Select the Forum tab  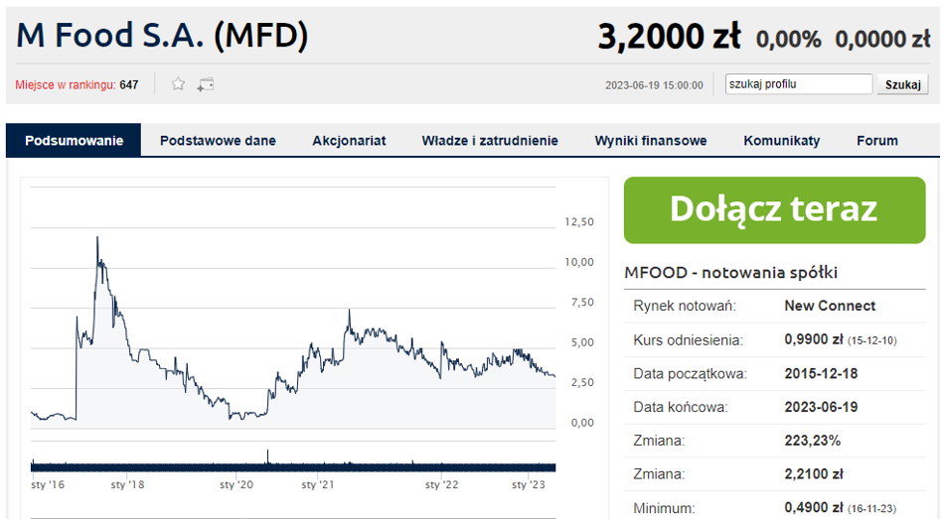tap(877, 140)
